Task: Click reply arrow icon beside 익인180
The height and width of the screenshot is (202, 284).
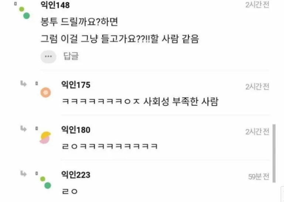Action: coord(24,129)
